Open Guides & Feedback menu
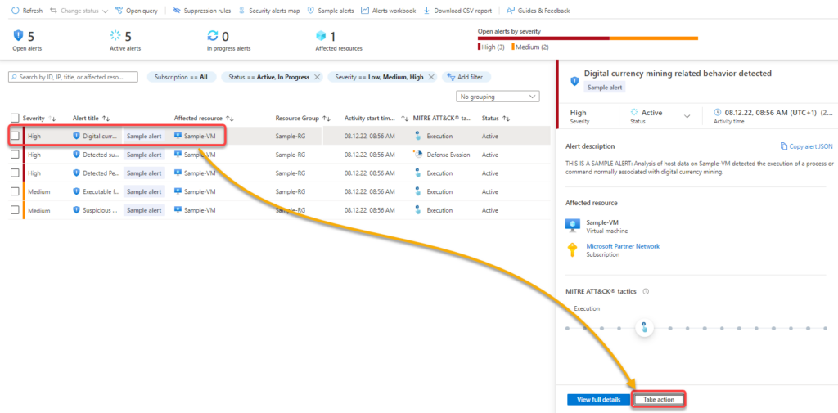 pos(538,11)
